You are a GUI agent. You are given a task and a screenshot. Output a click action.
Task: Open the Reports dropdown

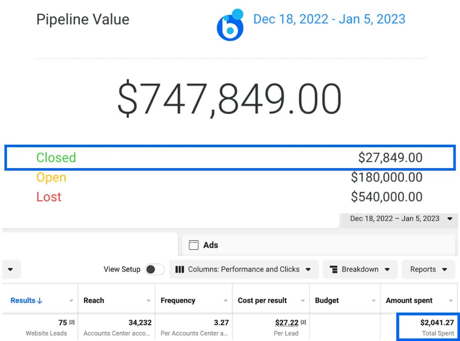[428, 269]
